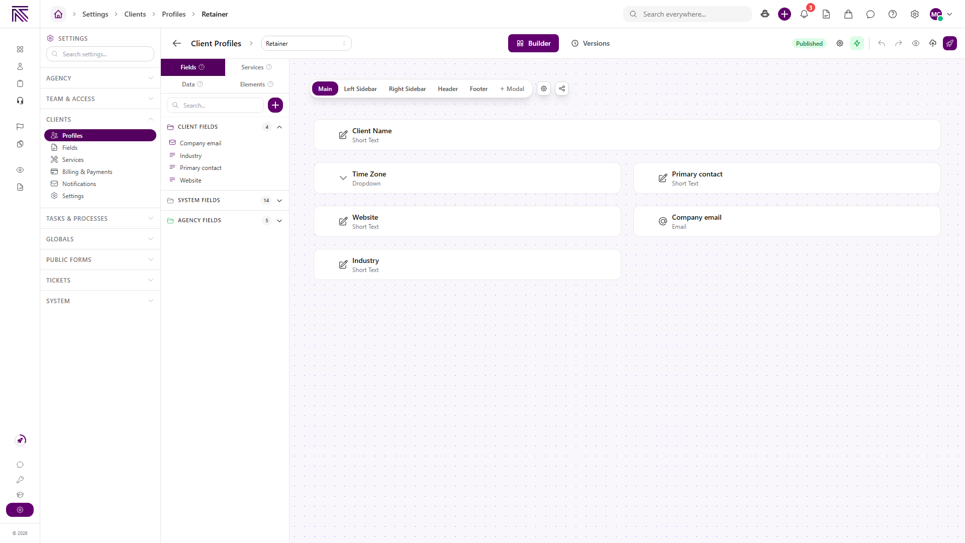Viewport: 965px width, 543px height.
Task: Click the purple gear button at bottom rail
Action: (x=20, y=510)
